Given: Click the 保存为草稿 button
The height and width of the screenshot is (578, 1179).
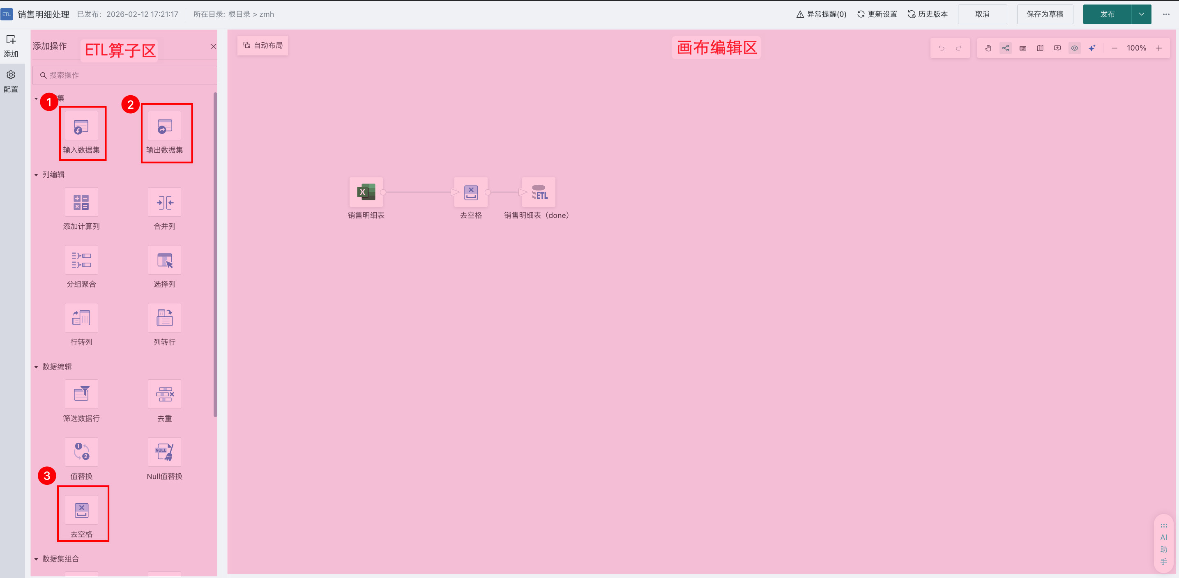Looking at the screenshot, I should 1044,14.
